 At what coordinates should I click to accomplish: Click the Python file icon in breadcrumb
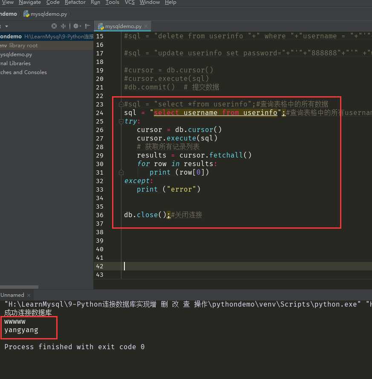26,14
